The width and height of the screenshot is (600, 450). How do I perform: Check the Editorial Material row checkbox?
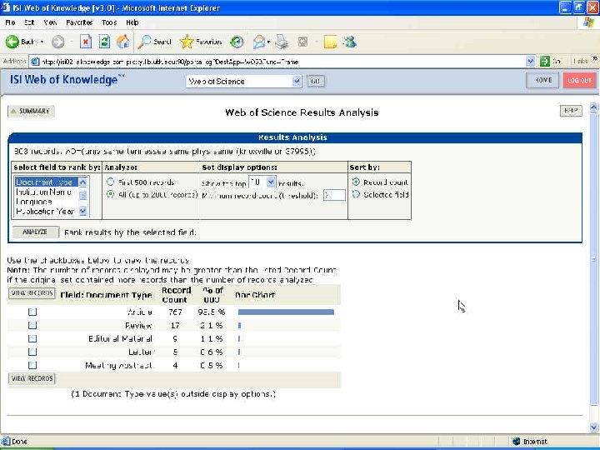(32, 338)
